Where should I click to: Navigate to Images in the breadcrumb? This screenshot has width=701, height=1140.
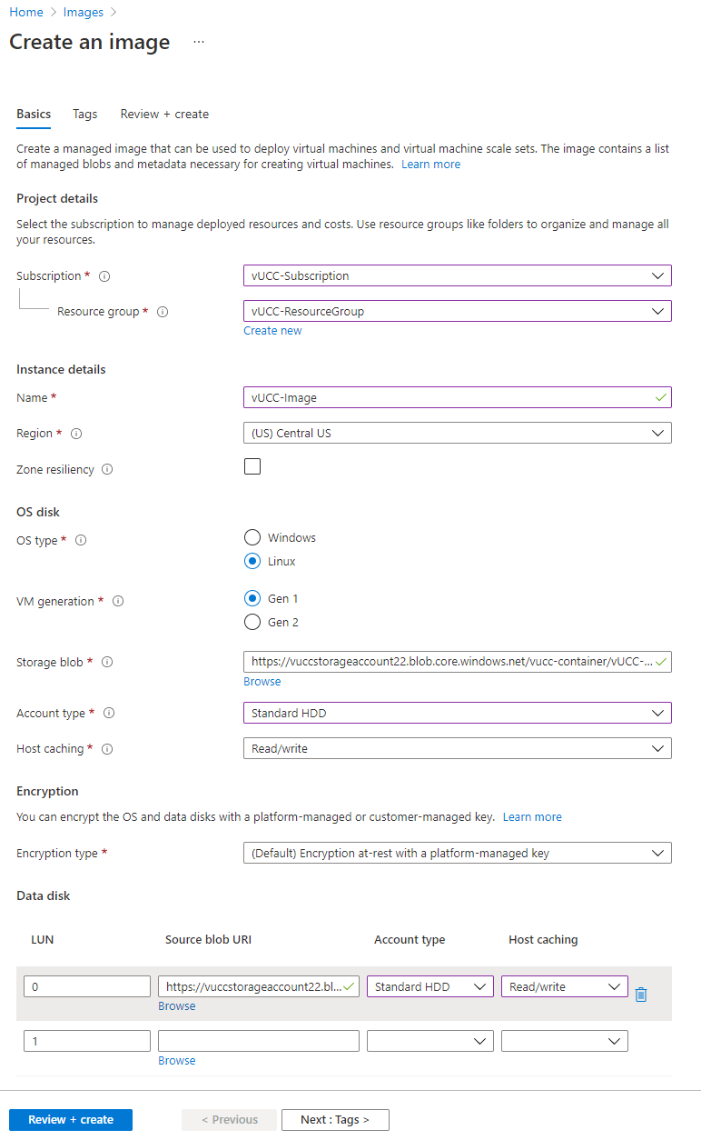pos(81,13)
